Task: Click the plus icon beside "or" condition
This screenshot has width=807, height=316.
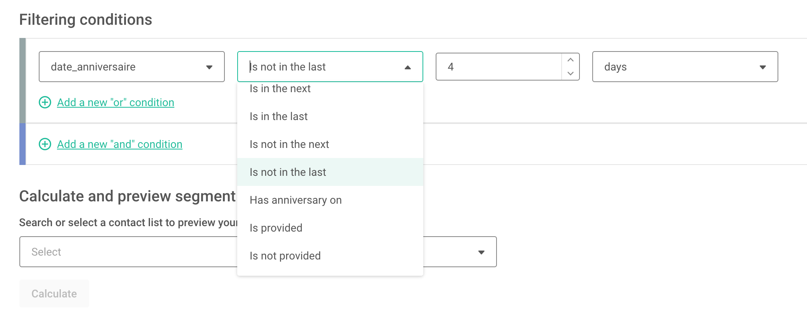Action: tap(45, 102)
